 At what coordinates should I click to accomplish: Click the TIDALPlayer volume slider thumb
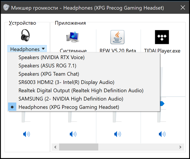pos(162,104)
